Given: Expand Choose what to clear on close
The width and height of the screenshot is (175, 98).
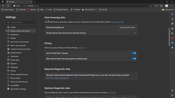Looking at the screenshot, I should pyautogui.click(x=91, y=33).
